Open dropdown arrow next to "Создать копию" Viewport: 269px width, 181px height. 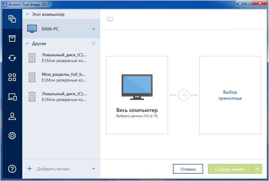tap(257, 169)
